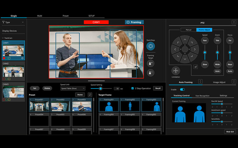Toggle yellow box on CAM3 thumbnail
Viewport: 238px width, 148px height.
(x=9, y=100)
